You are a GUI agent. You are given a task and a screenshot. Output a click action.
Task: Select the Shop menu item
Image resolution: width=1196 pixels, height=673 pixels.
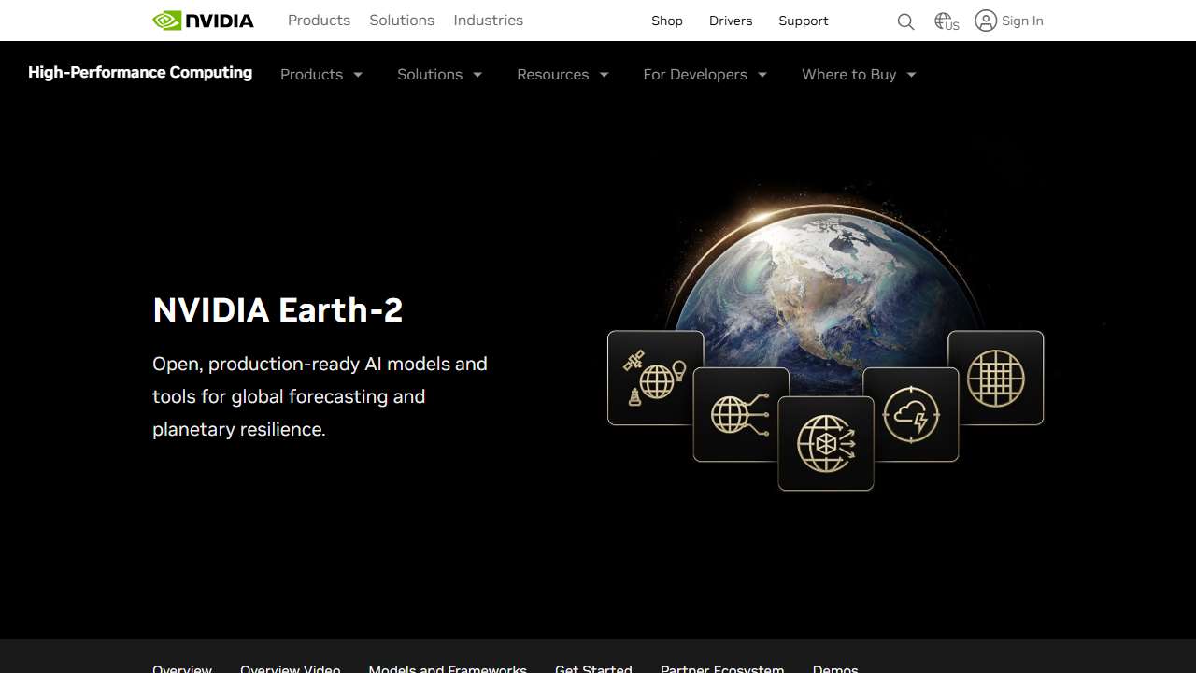[666, 21]
